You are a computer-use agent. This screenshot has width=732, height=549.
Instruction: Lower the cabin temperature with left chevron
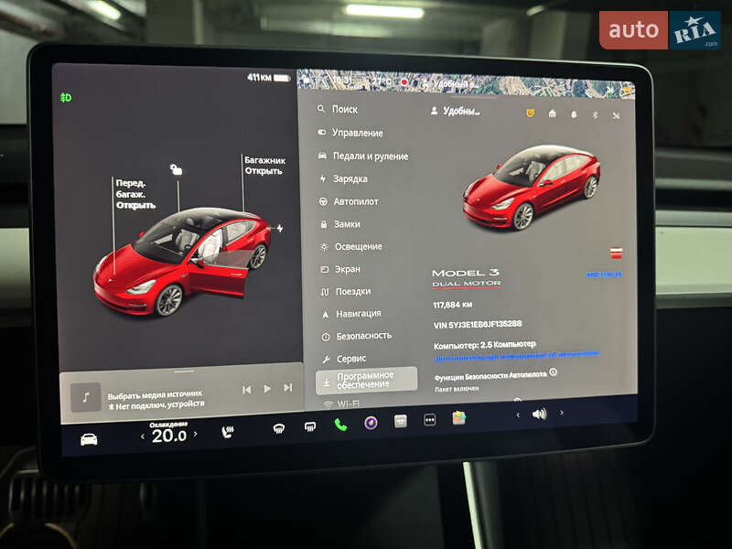click(143, 437)
